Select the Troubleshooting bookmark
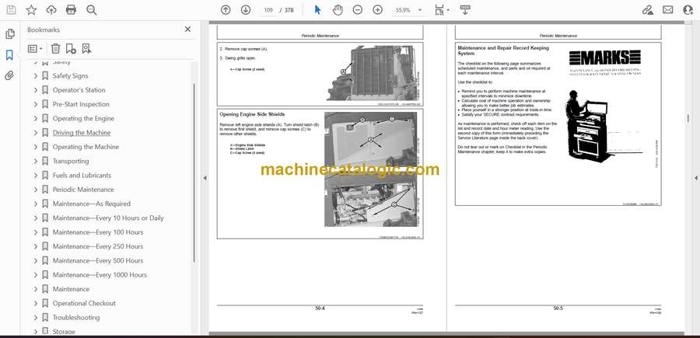Viewport: 700px width, 338px height. (x=76, y=318)
